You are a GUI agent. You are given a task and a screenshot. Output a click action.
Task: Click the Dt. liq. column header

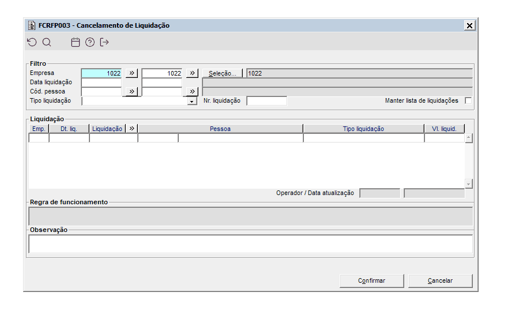69,129
